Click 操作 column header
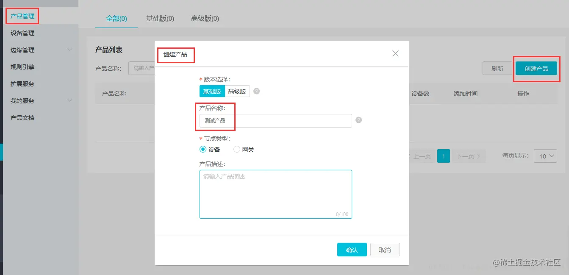569x275 pixels. click(x=523, y=94)
